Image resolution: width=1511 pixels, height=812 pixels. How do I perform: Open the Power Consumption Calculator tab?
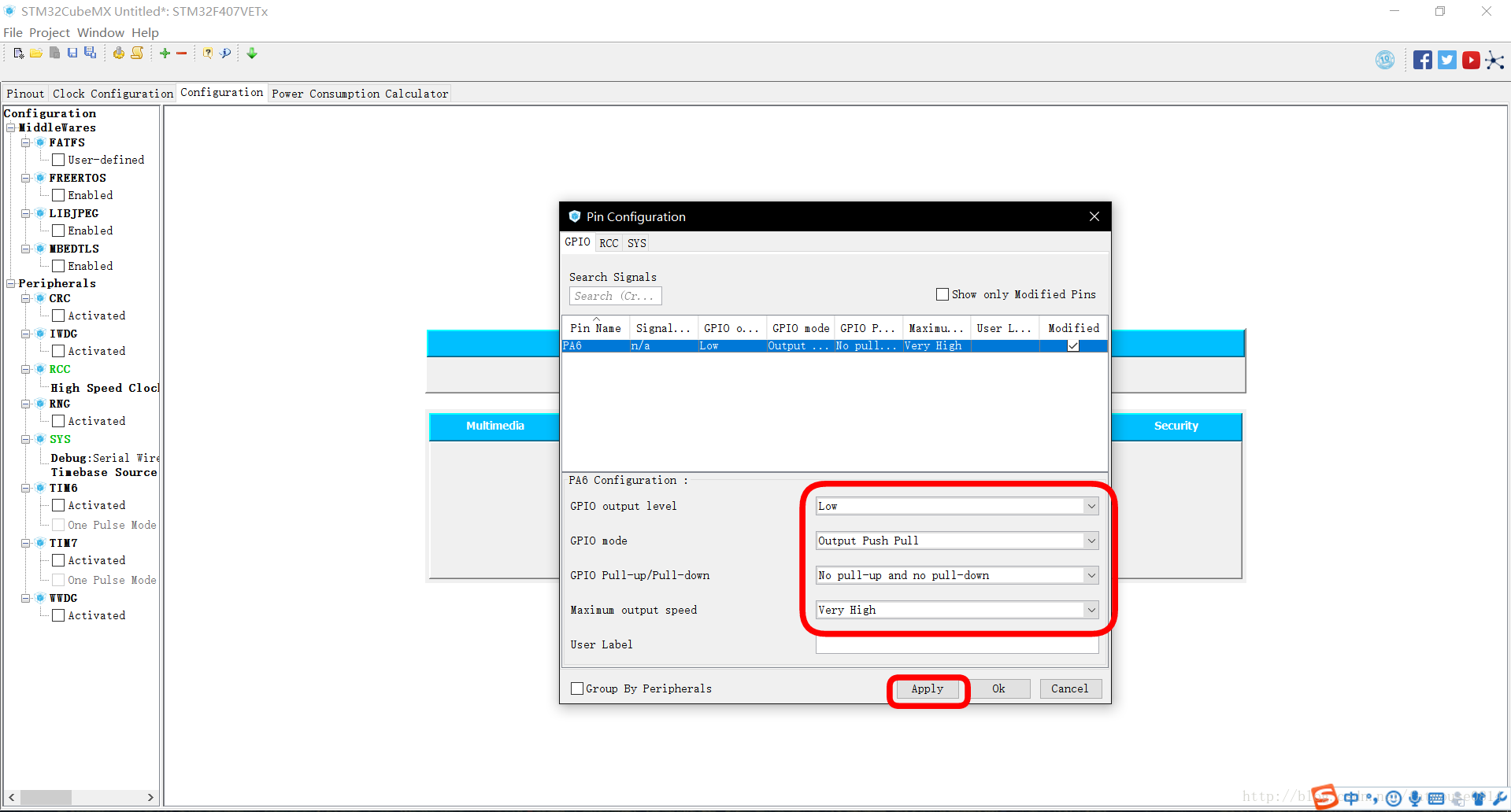[360, 94]
